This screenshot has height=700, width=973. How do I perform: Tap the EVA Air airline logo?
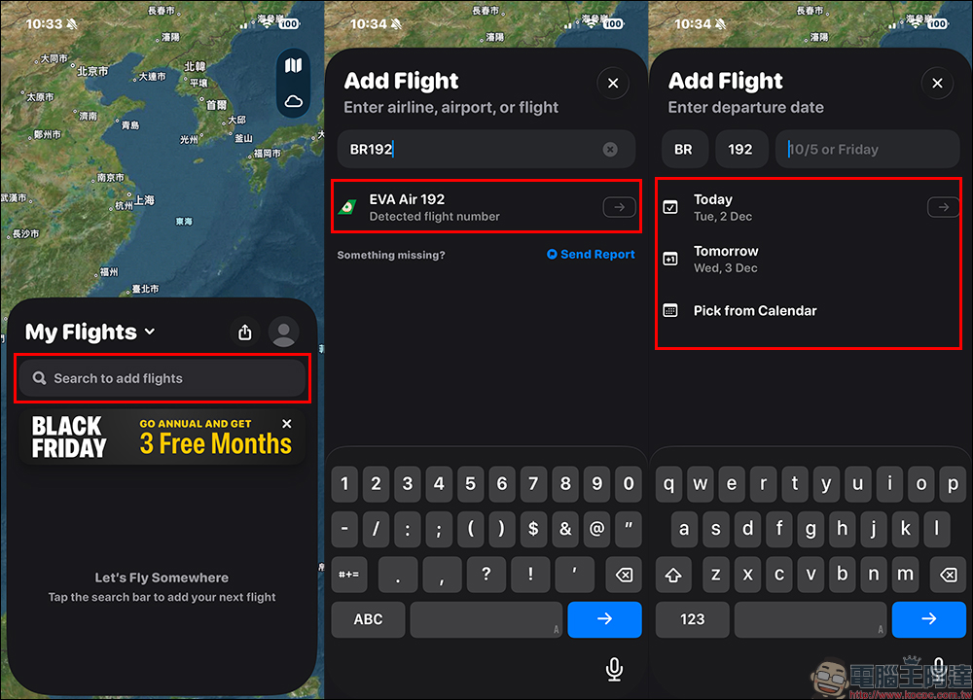click(347, 206)
